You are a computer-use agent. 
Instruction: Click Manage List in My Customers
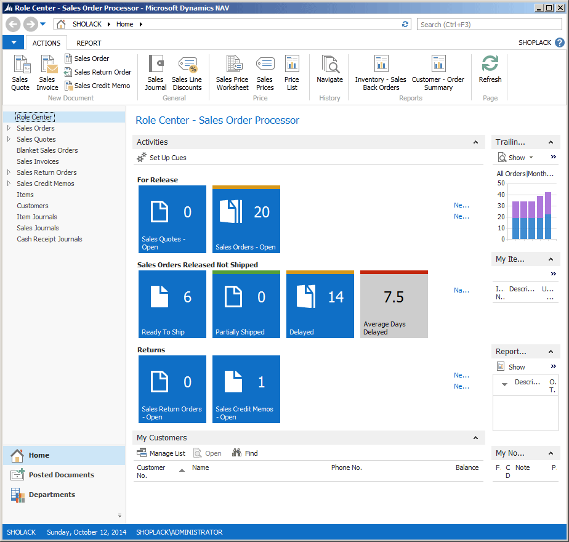[x=161, y=453]
